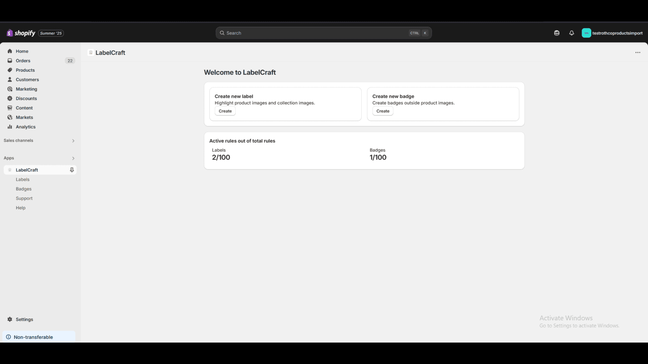Click the 2/100 labels count
The image size is (648, 364).
click(221, 157)
